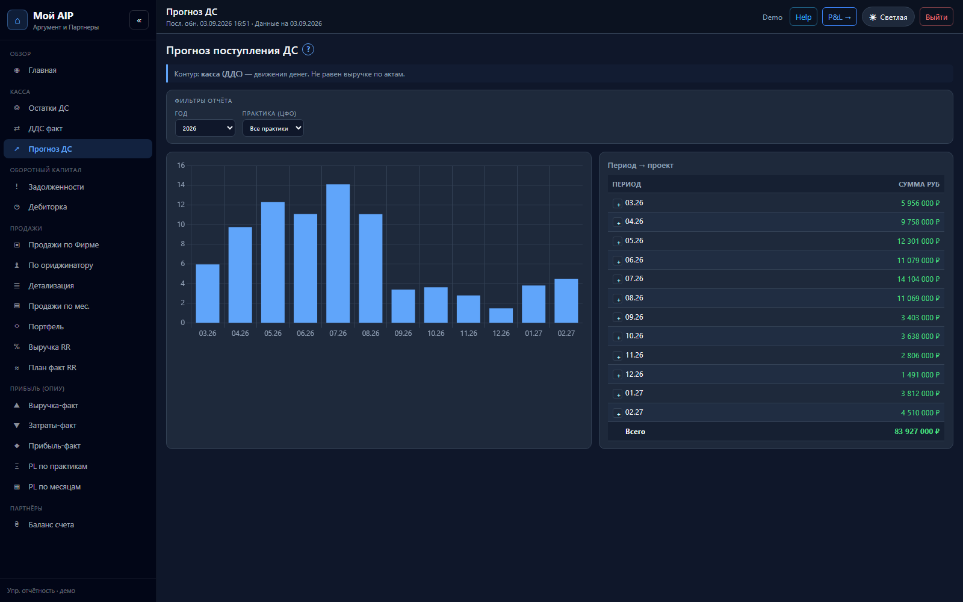Screen dimensions: 963x602
Task: Open the Год dropdown showing 2026
Action: [x=205, y=128]
